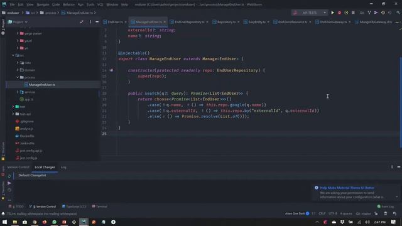
Task: Click Help Make Material Theme UI Better link
Action: (347, 188)
